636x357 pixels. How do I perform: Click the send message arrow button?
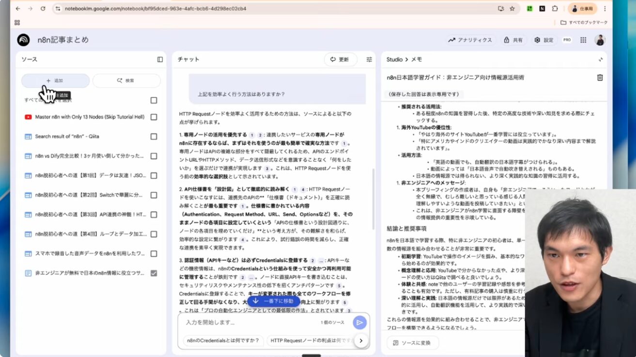[359, 323]
